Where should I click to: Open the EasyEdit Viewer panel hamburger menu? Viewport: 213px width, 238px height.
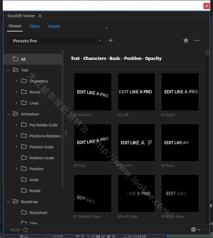pyautogui.click(x=40, y=16)
